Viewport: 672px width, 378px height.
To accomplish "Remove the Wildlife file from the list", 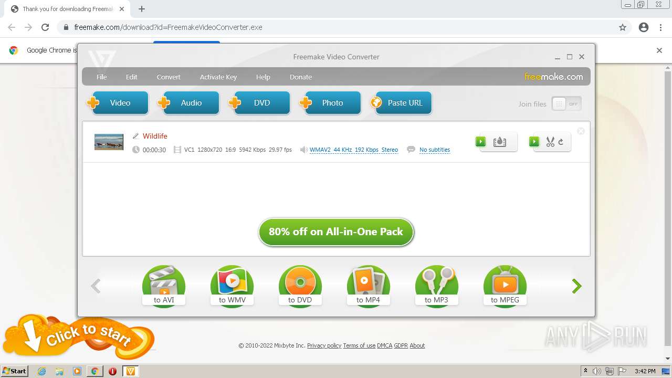I will tap(581, 131).
